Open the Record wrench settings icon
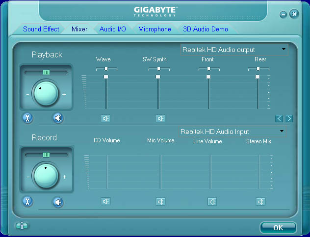310x237 pixels. coord(27,201)
